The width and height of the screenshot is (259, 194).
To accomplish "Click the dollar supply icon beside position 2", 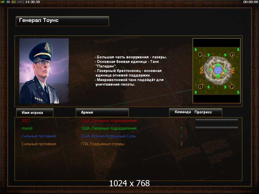I will (x=225, y=87).
